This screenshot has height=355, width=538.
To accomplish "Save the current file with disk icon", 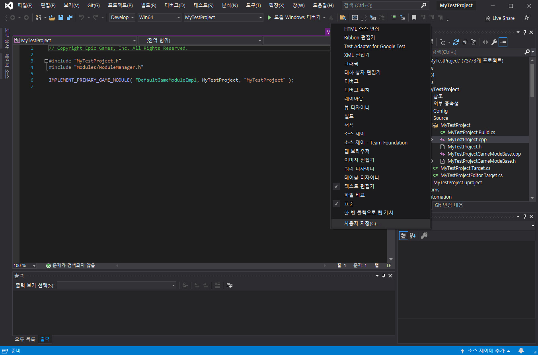I will 61,18.
